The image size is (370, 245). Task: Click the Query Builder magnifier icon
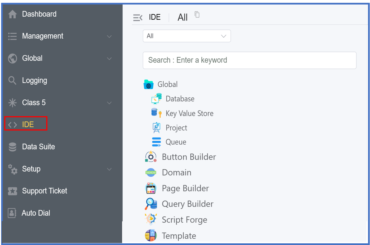pyautogui.click(x=151, y=204)
